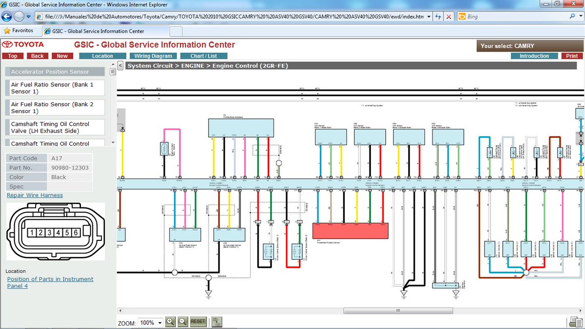Click the Print button
This screenshot has height=329, width=585.
[572, 56]
